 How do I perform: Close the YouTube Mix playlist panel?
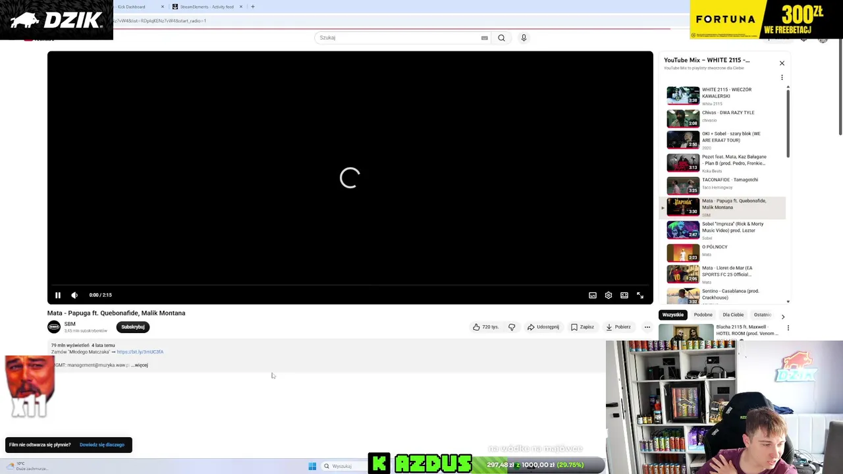[x=782, y=63]
